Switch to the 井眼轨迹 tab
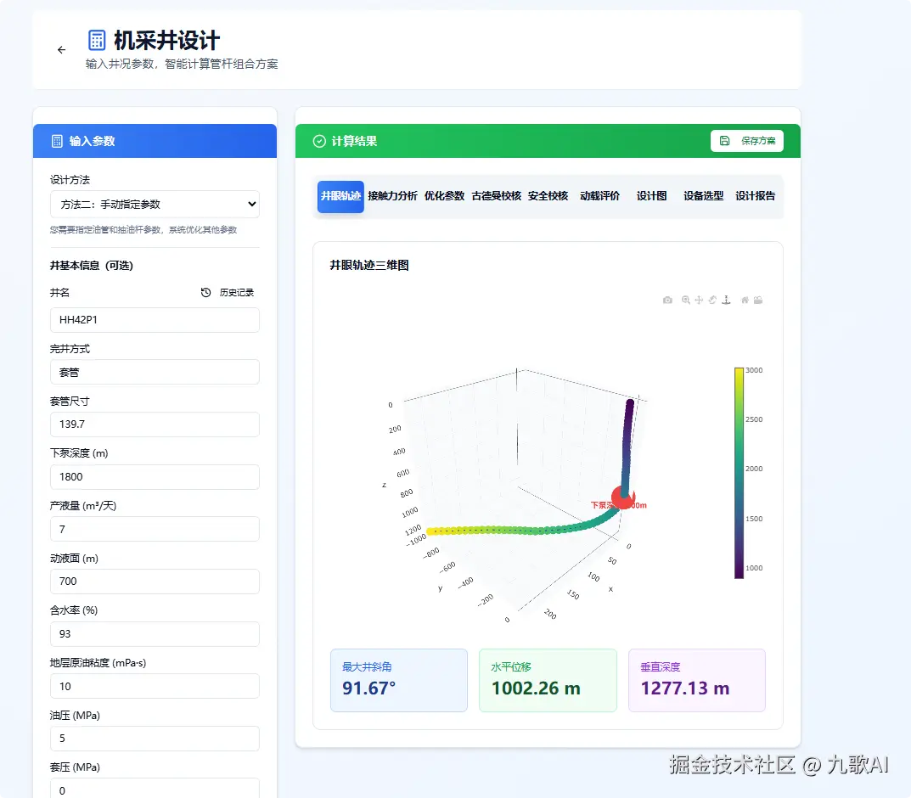The image size is (911, 798). 340,196
